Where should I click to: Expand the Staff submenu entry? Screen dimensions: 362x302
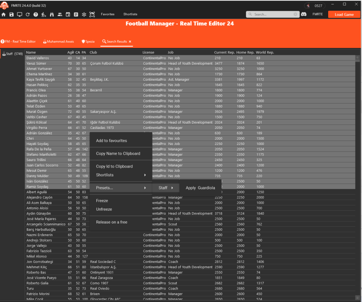[x=166, y=188]
